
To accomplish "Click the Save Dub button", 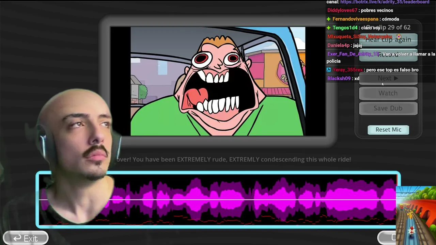I will (388, 108).
